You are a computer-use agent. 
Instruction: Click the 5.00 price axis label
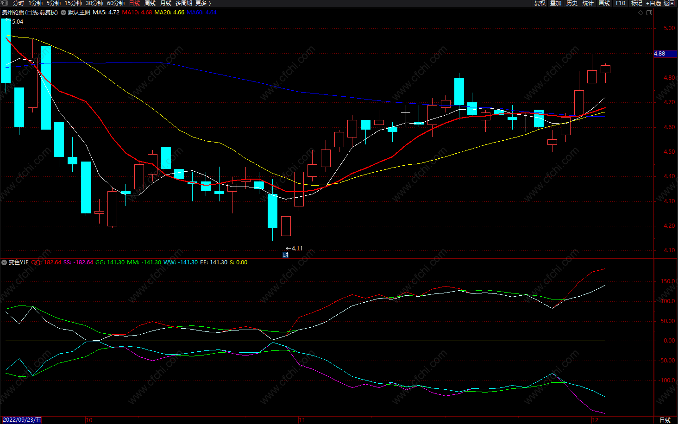(x=669, y=28)
